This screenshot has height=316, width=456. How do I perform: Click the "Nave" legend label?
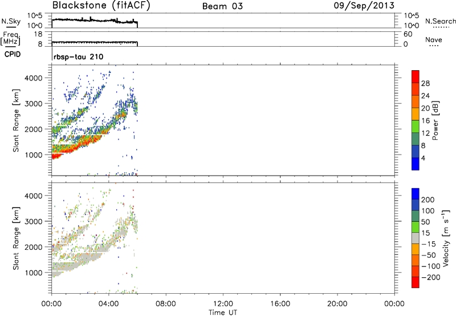(434, 39)
